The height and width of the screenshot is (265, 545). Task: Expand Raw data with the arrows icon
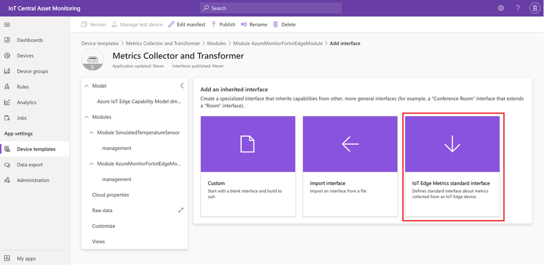181,210
